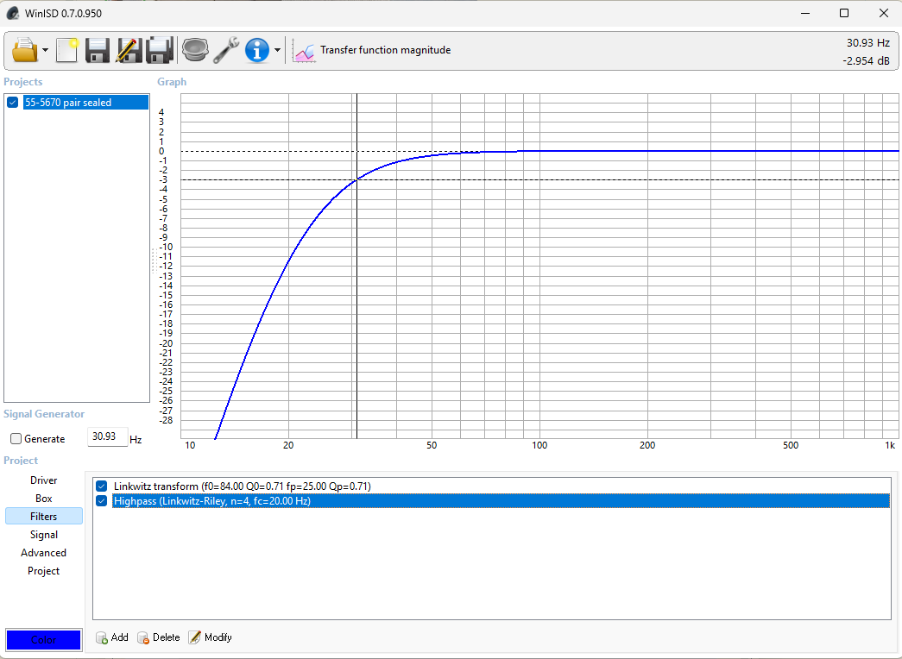902x659 pixels.
Task: Click the open project folder icon
Action: click(x=25, y=50)
